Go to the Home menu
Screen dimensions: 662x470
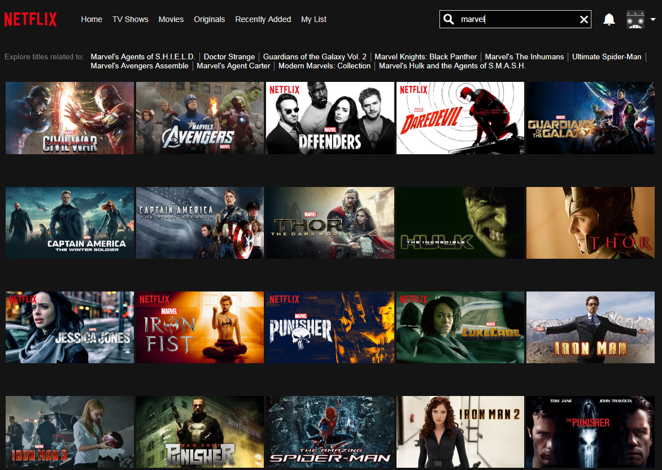click(x=92, y=19)
